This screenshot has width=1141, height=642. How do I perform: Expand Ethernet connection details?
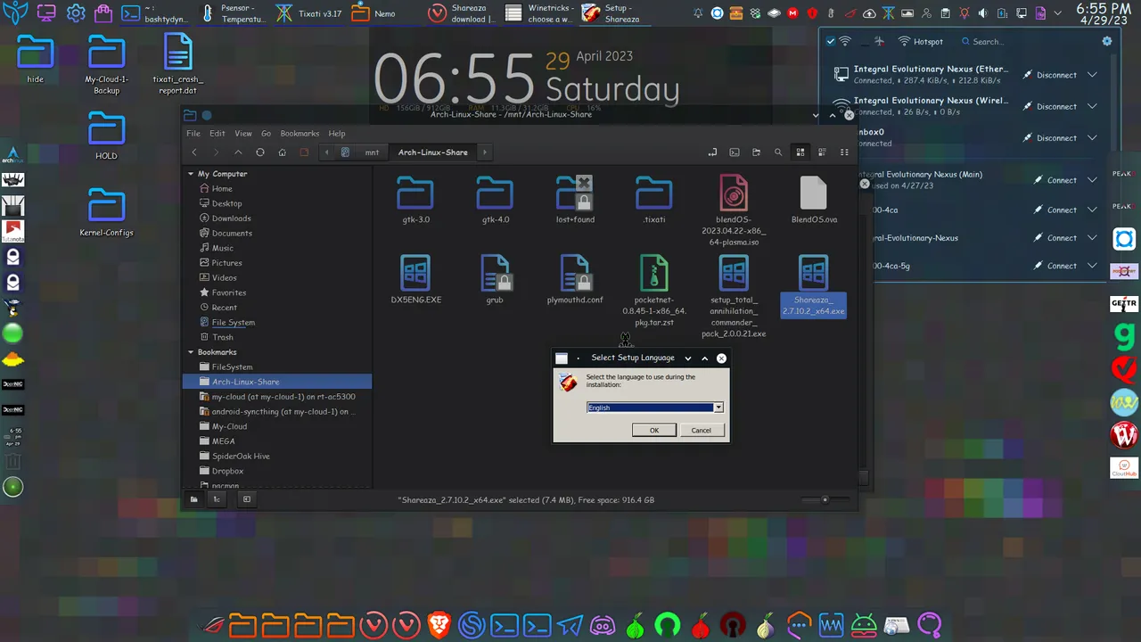coord(1093,75)
